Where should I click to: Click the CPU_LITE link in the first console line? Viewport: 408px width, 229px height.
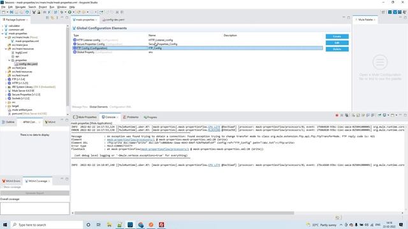point(214,127)
